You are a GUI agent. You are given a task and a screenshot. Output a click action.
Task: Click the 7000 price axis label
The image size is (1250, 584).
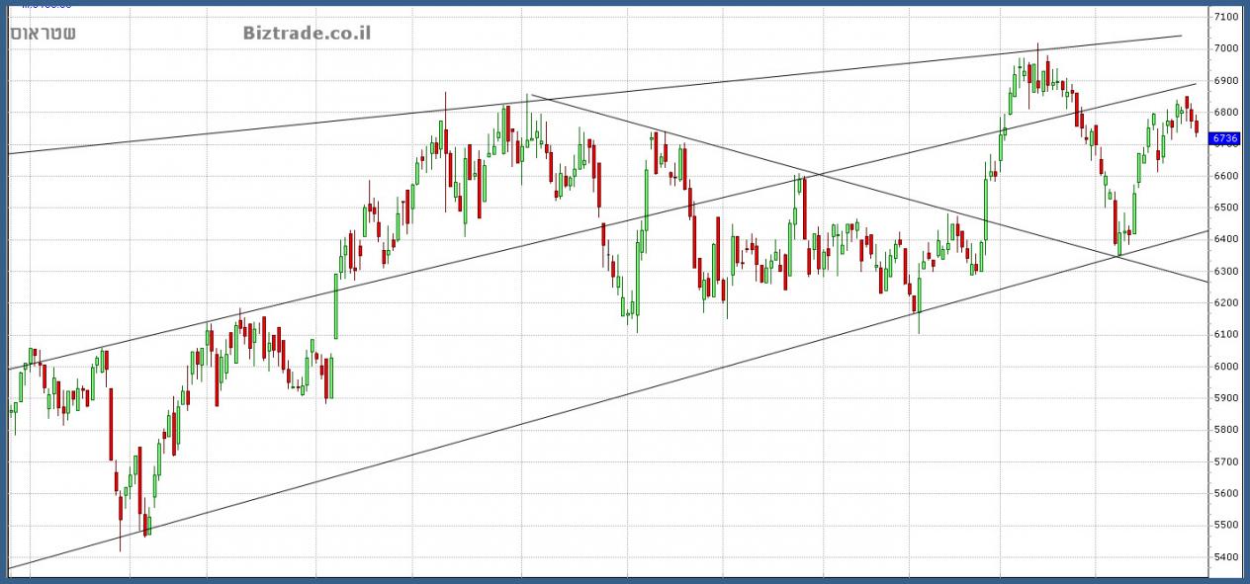tap(1225, 48)
